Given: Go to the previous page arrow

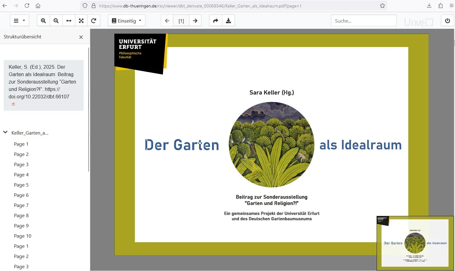Looking at the screenshot, I should pyautogui.click(x=167, y=21).
